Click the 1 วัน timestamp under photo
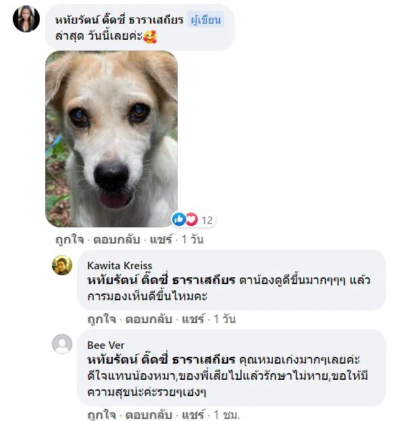The height and width of the screenshot is (421, 418). tap(192, 240)
